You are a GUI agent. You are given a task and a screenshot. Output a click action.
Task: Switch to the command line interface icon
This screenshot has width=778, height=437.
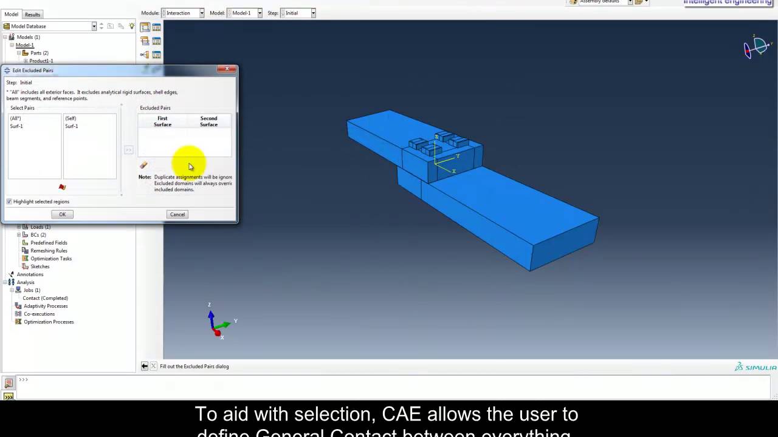(x=9, y=396)
